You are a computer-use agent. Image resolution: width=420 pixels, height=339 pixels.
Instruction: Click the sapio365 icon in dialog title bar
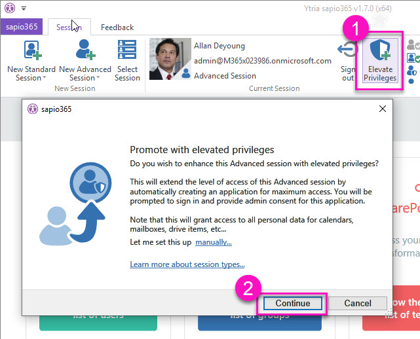coord(33,109)
